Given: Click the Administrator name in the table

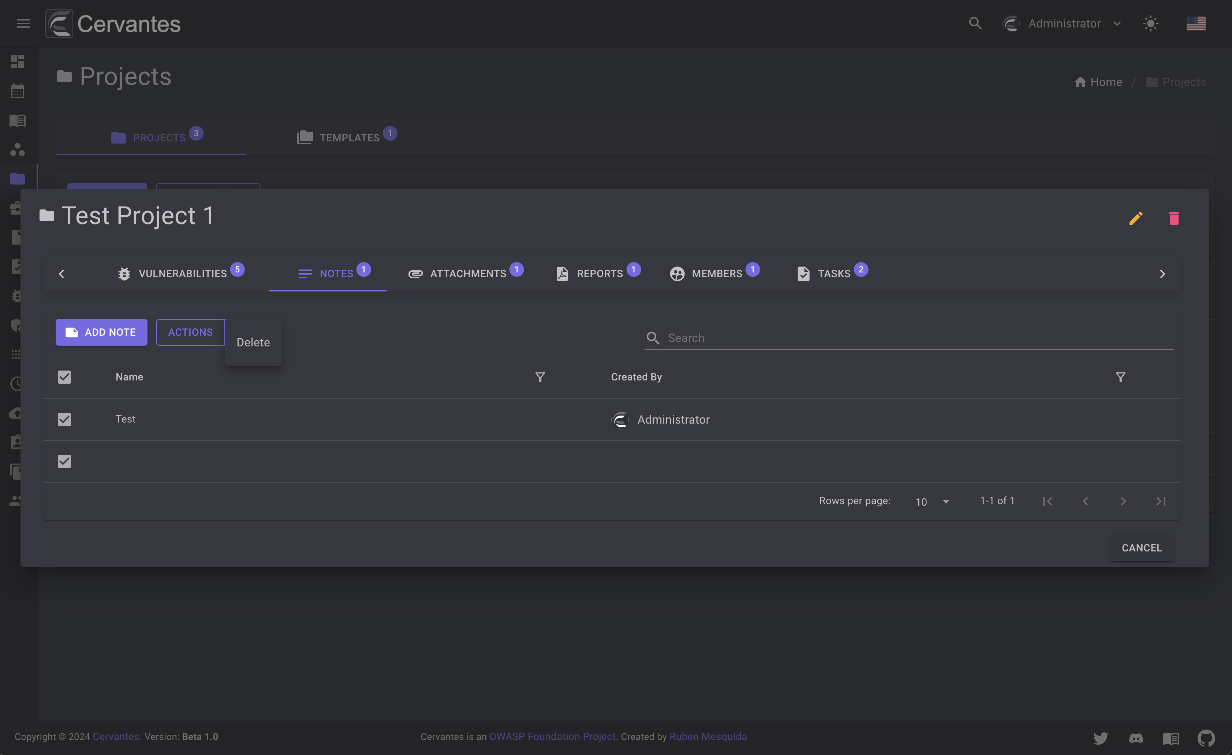Looking at the screenshot, I should pyautogui.click(x=673, y=419).
